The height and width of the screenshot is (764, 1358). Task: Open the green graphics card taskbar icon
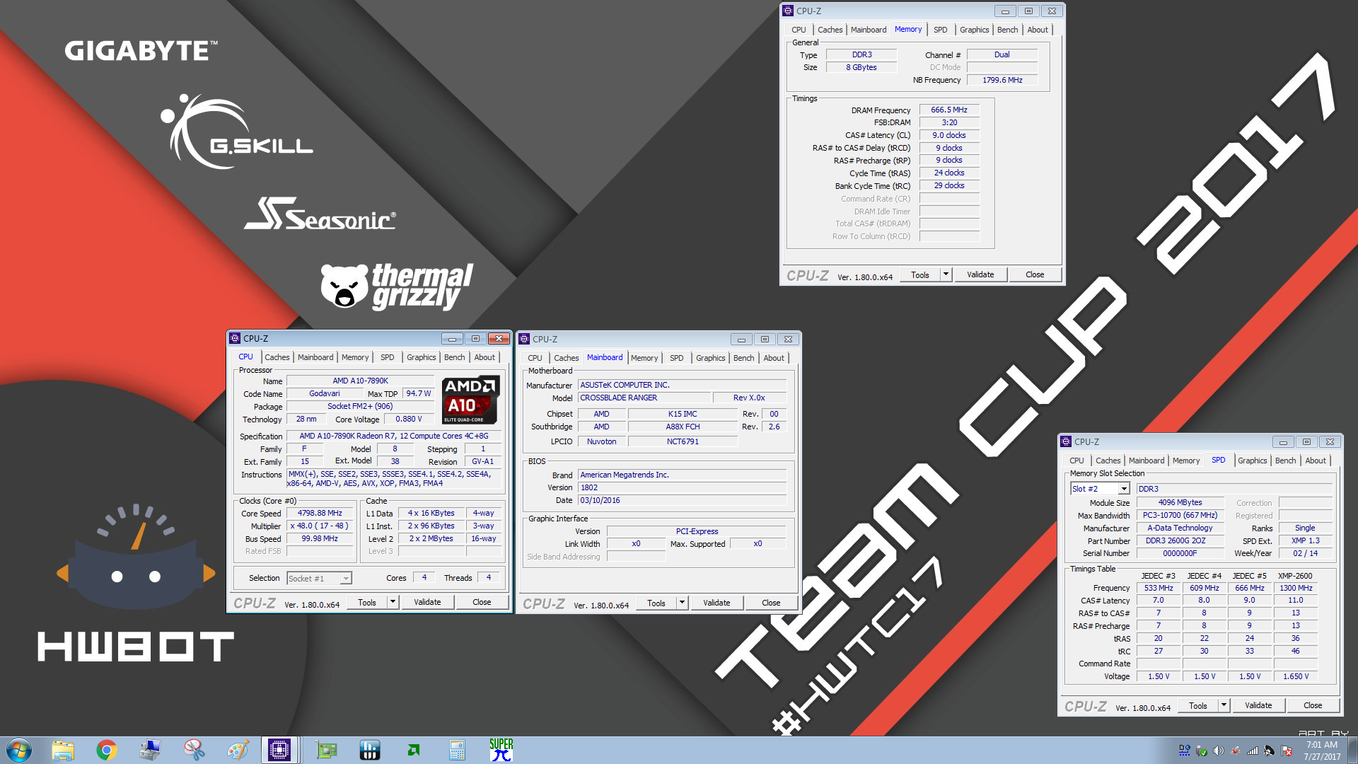(326, 750)
